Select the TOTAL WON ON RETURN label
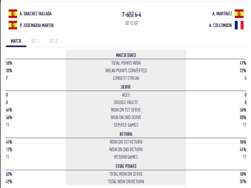The width and height of the screenshot is (251, 188). pos(126,182)
